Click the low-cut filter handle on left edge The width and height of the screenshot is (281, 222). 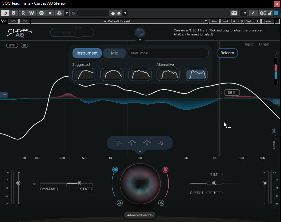pyautogui.click(x=4, y=95)
